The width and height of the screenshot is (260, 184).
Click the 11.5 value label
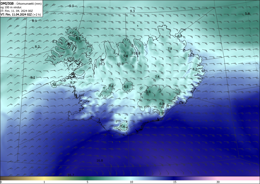(x=191, y=56)
